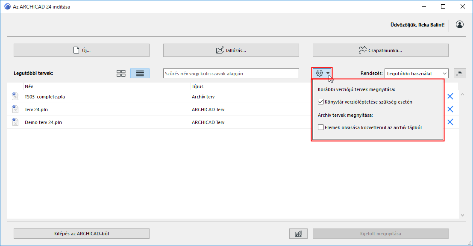Image resolution: width=473 pixels, height=246 pixels.
Task: Remove Demo terv 24.pln from recent list
Action: [450, 122]
